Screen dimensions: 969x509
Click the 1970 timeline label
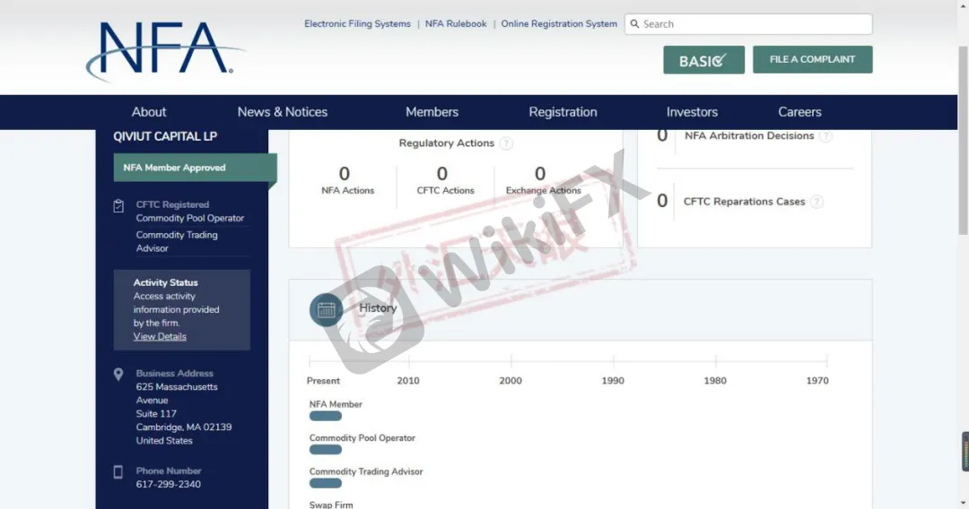click(x=817, y=381)
